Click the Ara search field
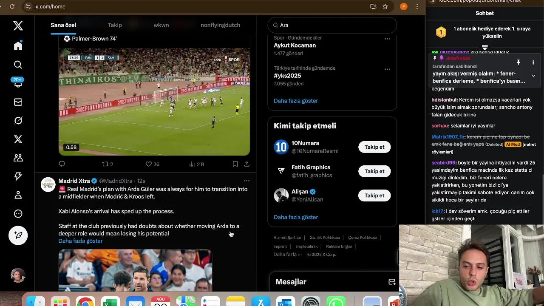The image size is (544, 306). (332, 25)
